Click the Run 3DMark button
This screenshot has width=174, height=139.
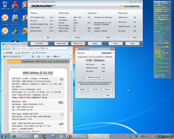pos(39,43)
